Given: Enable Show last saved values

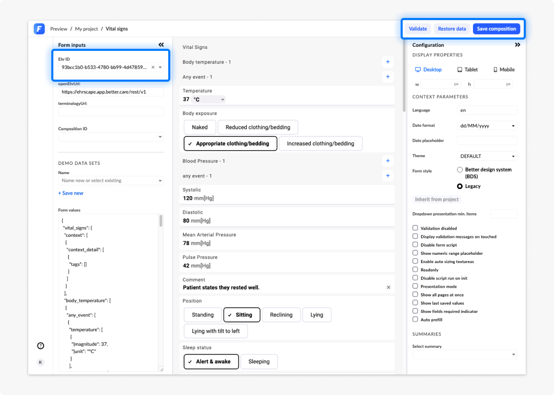Looking at the screenshot, I should tap(415, 303).
